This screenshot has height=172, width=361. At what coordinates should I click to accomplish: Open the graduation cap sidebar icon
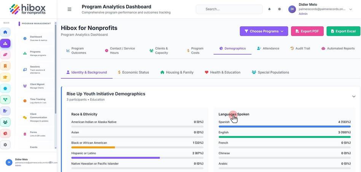click(5, 77)
